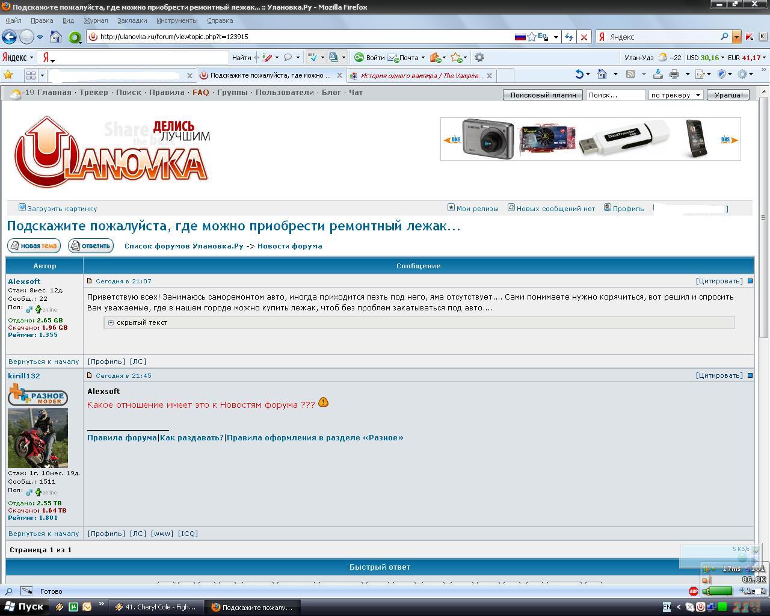The image size is (770, 616).
Task: Open kirill132's [ICQ] link
Action: coord(188,534)
